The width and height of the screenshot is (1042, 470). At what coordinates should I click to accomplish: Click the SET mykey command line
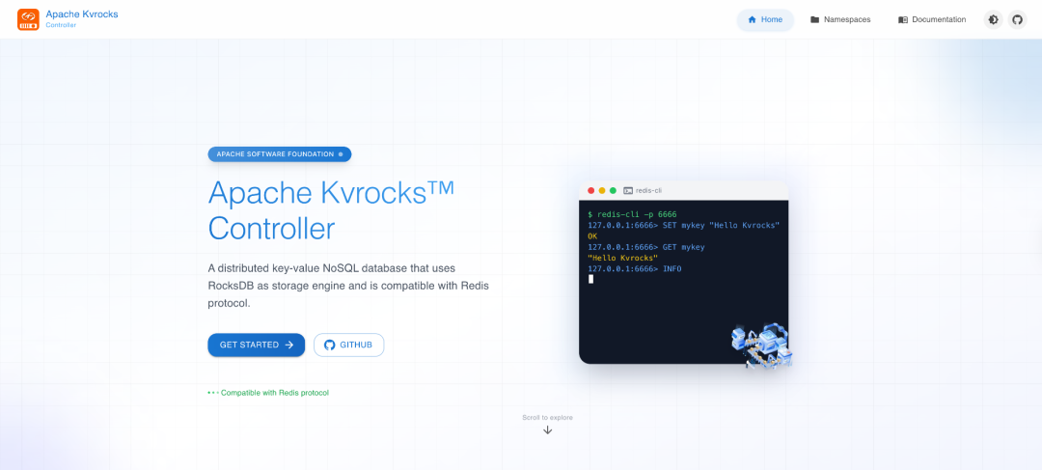683,225
